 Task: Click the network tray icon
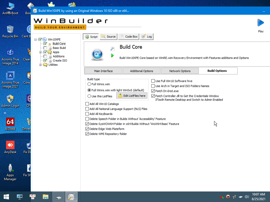tap(234, 197)
